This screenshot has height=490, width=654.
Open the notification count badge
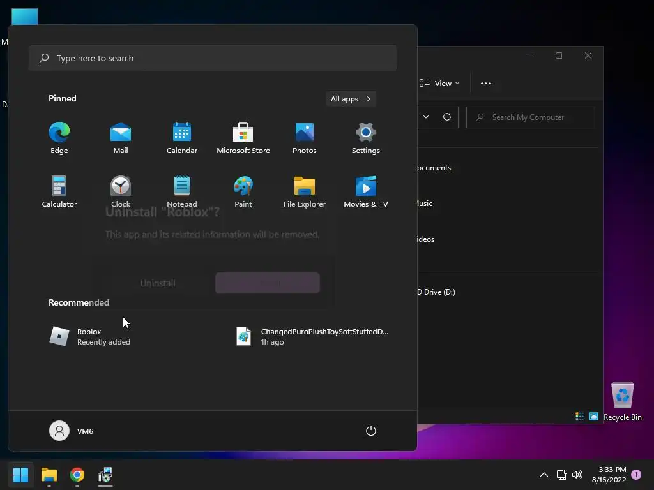point(636,475)
